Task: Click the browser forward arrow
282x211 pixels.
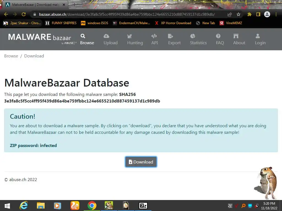Action: [15, 14]
